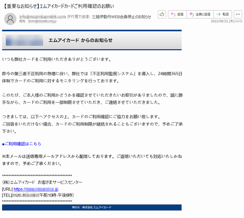Click the blurred logo in the banner
Screen dimensions: 244x218
click(x=24, y=40)
